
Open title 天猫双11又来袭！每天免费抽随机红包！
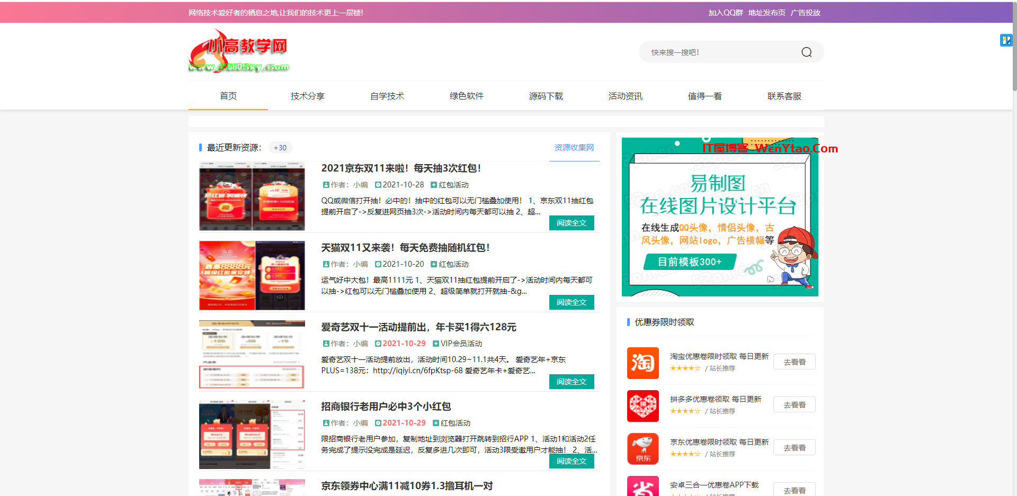405,248
